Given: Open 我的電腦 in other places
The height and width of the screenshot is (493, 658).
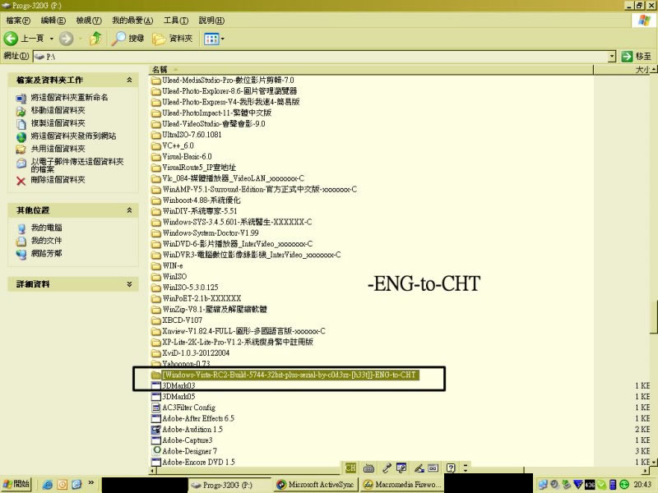Looking at the screenshot, I should pyautogui.click(x=47, y=228).
